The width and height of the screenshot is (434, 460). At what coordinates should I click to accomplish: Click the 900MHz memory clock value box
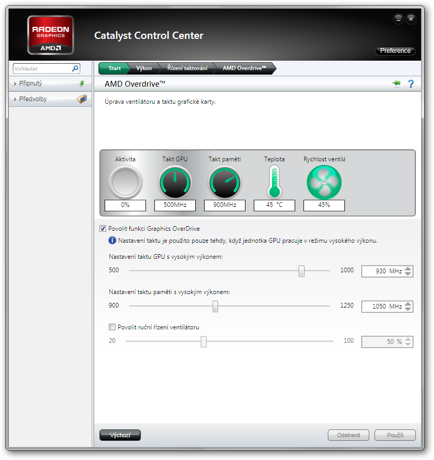coord(225,205)
